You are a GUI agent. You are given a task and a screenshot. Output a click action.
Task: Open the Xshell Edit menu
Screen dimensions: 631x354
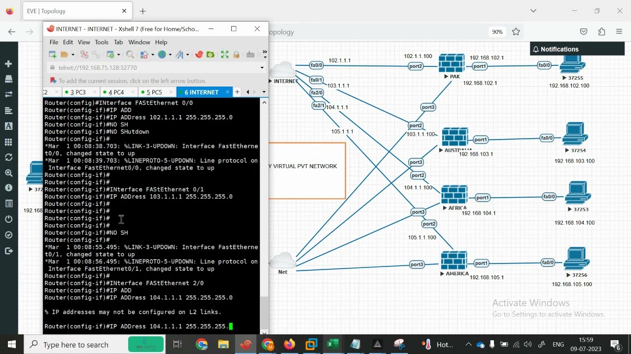point(68,42)
